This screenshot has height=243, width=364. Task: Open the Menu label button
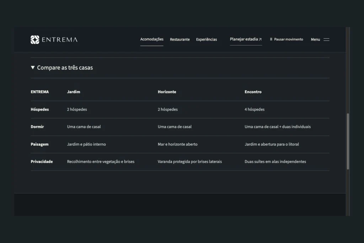point(316,39)
